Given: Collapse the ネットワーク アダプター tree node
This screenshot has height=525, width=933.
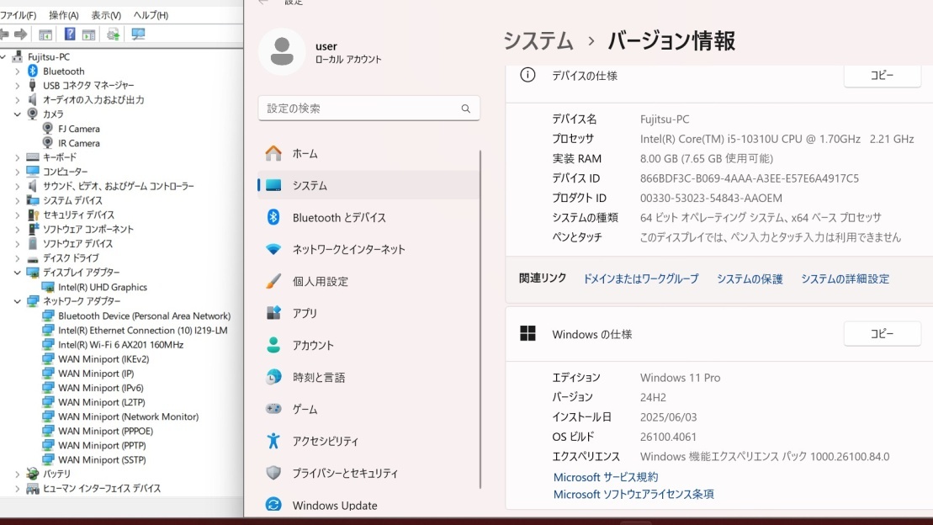Looking at the screenshot, I should (x=17, y=301).
